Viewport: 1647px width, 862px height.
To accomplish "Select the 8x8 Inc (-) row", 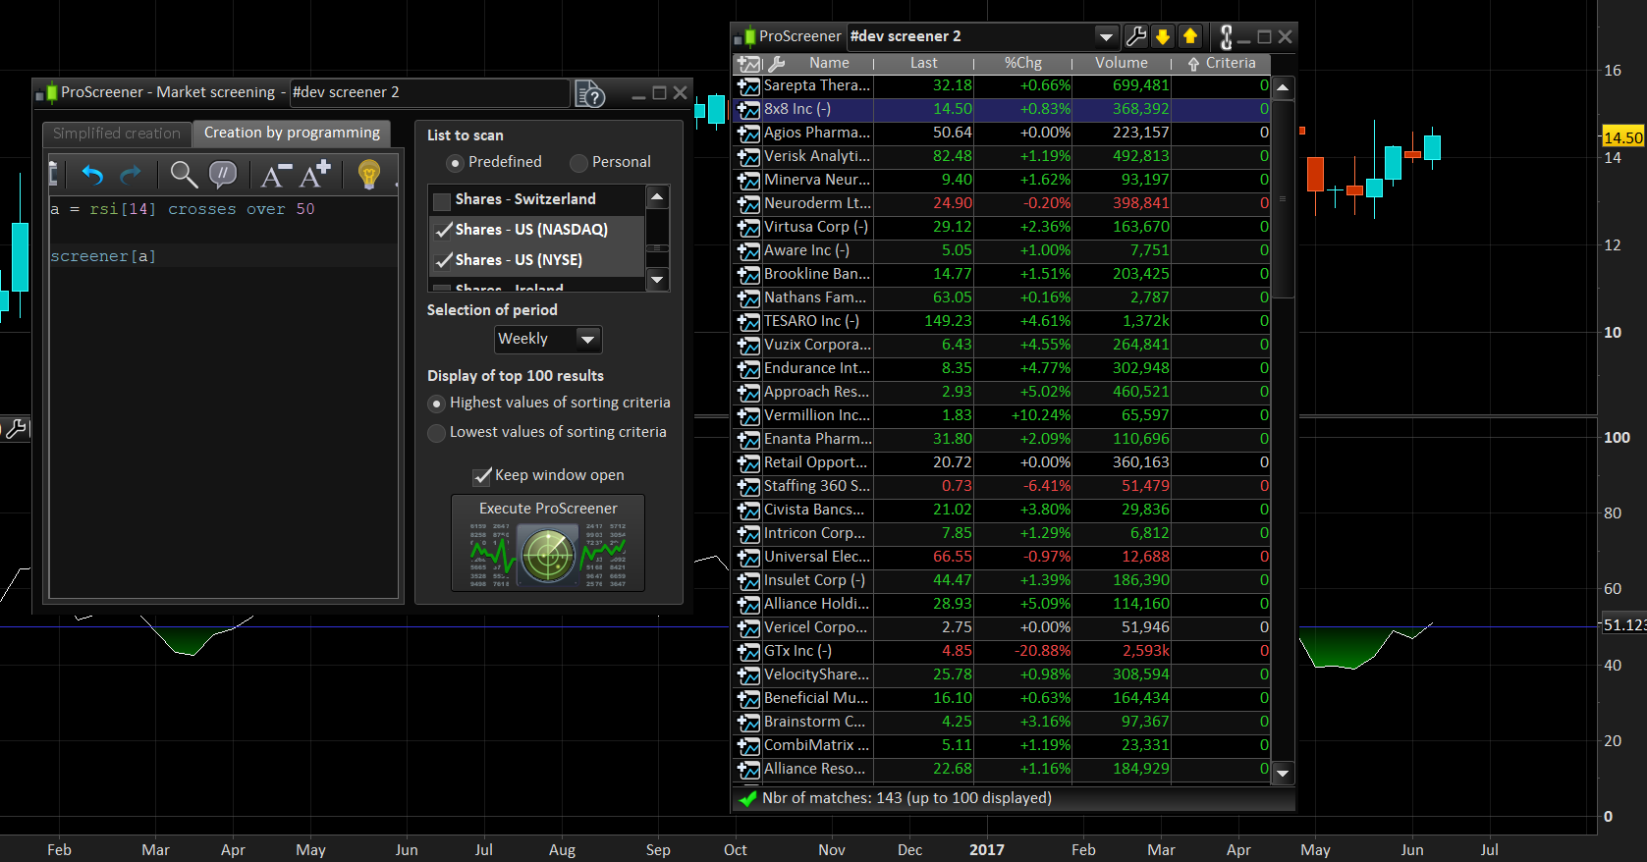I will pyautogui.click(x=1002, y=109).
